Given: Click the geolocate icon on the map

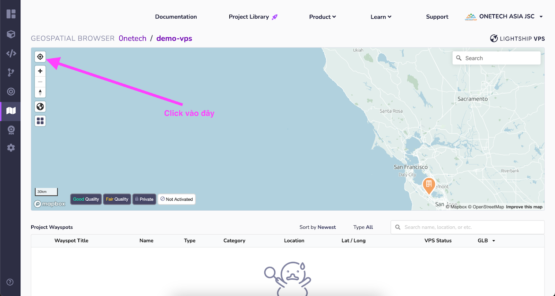Looking at the screenshot, I should [x=40, y=56].
